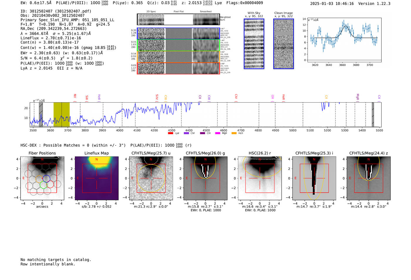Click the Smoothed column header
The width and height of the screenshot is (411, 280).
point(206,12)
